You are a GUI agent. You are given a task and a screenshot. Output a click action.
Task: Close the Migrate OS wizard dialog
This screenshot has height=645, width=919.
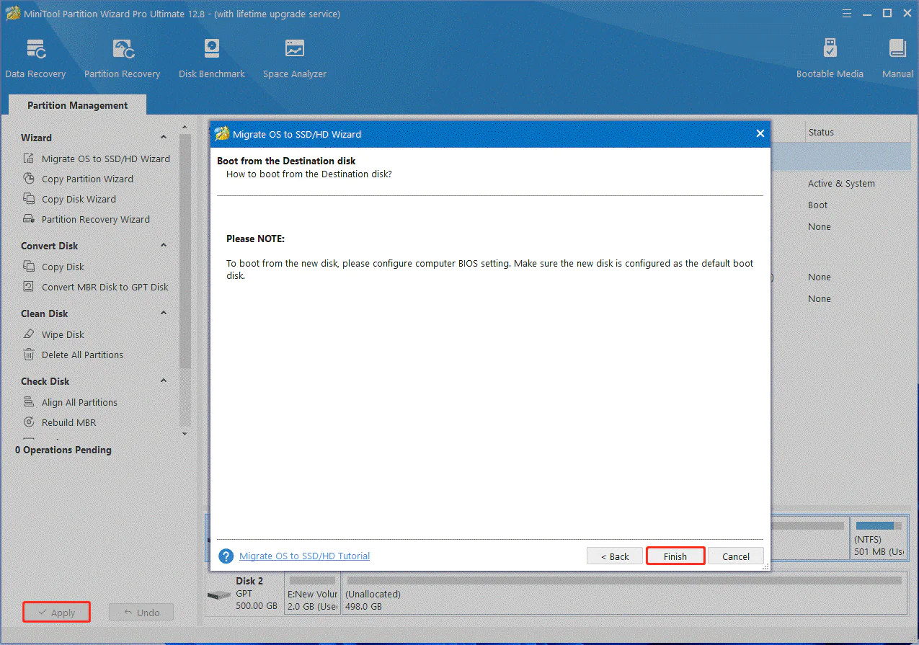click(760, 134)
